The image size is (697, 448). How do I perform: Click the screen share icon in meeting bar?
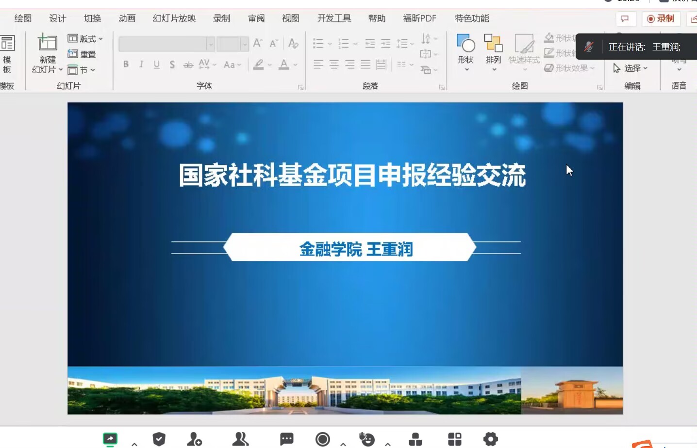(x=110, y=439)
